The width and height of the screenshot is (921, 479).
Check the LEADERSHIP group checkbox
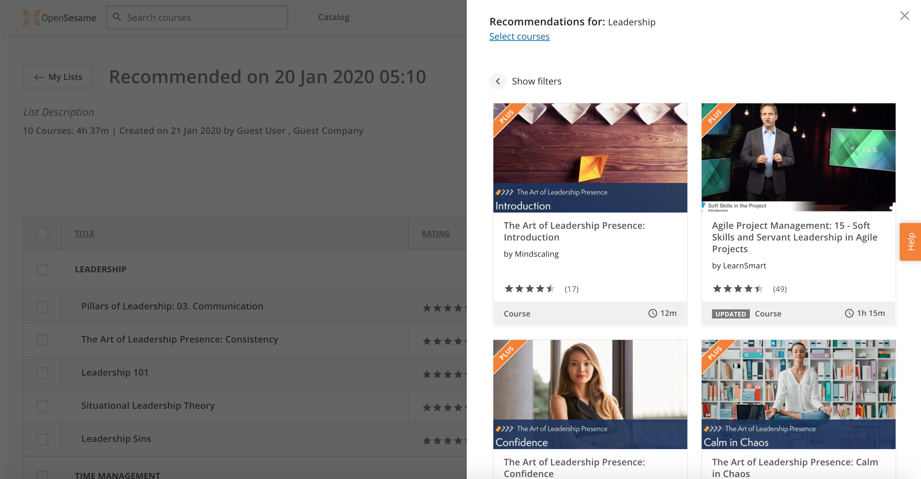tap(42, 269)
